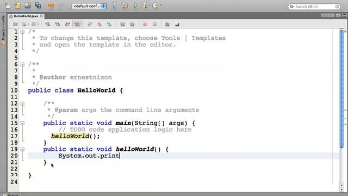Click the Find Selection magnifier icon
Viewport: 348px width, 196px height.
(48, 24)
